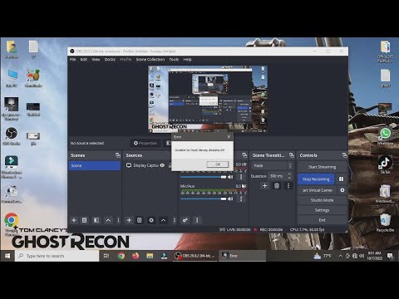Undock the Scene Transitions panel icon
This screenshot has height=299, width=399.
292,155
